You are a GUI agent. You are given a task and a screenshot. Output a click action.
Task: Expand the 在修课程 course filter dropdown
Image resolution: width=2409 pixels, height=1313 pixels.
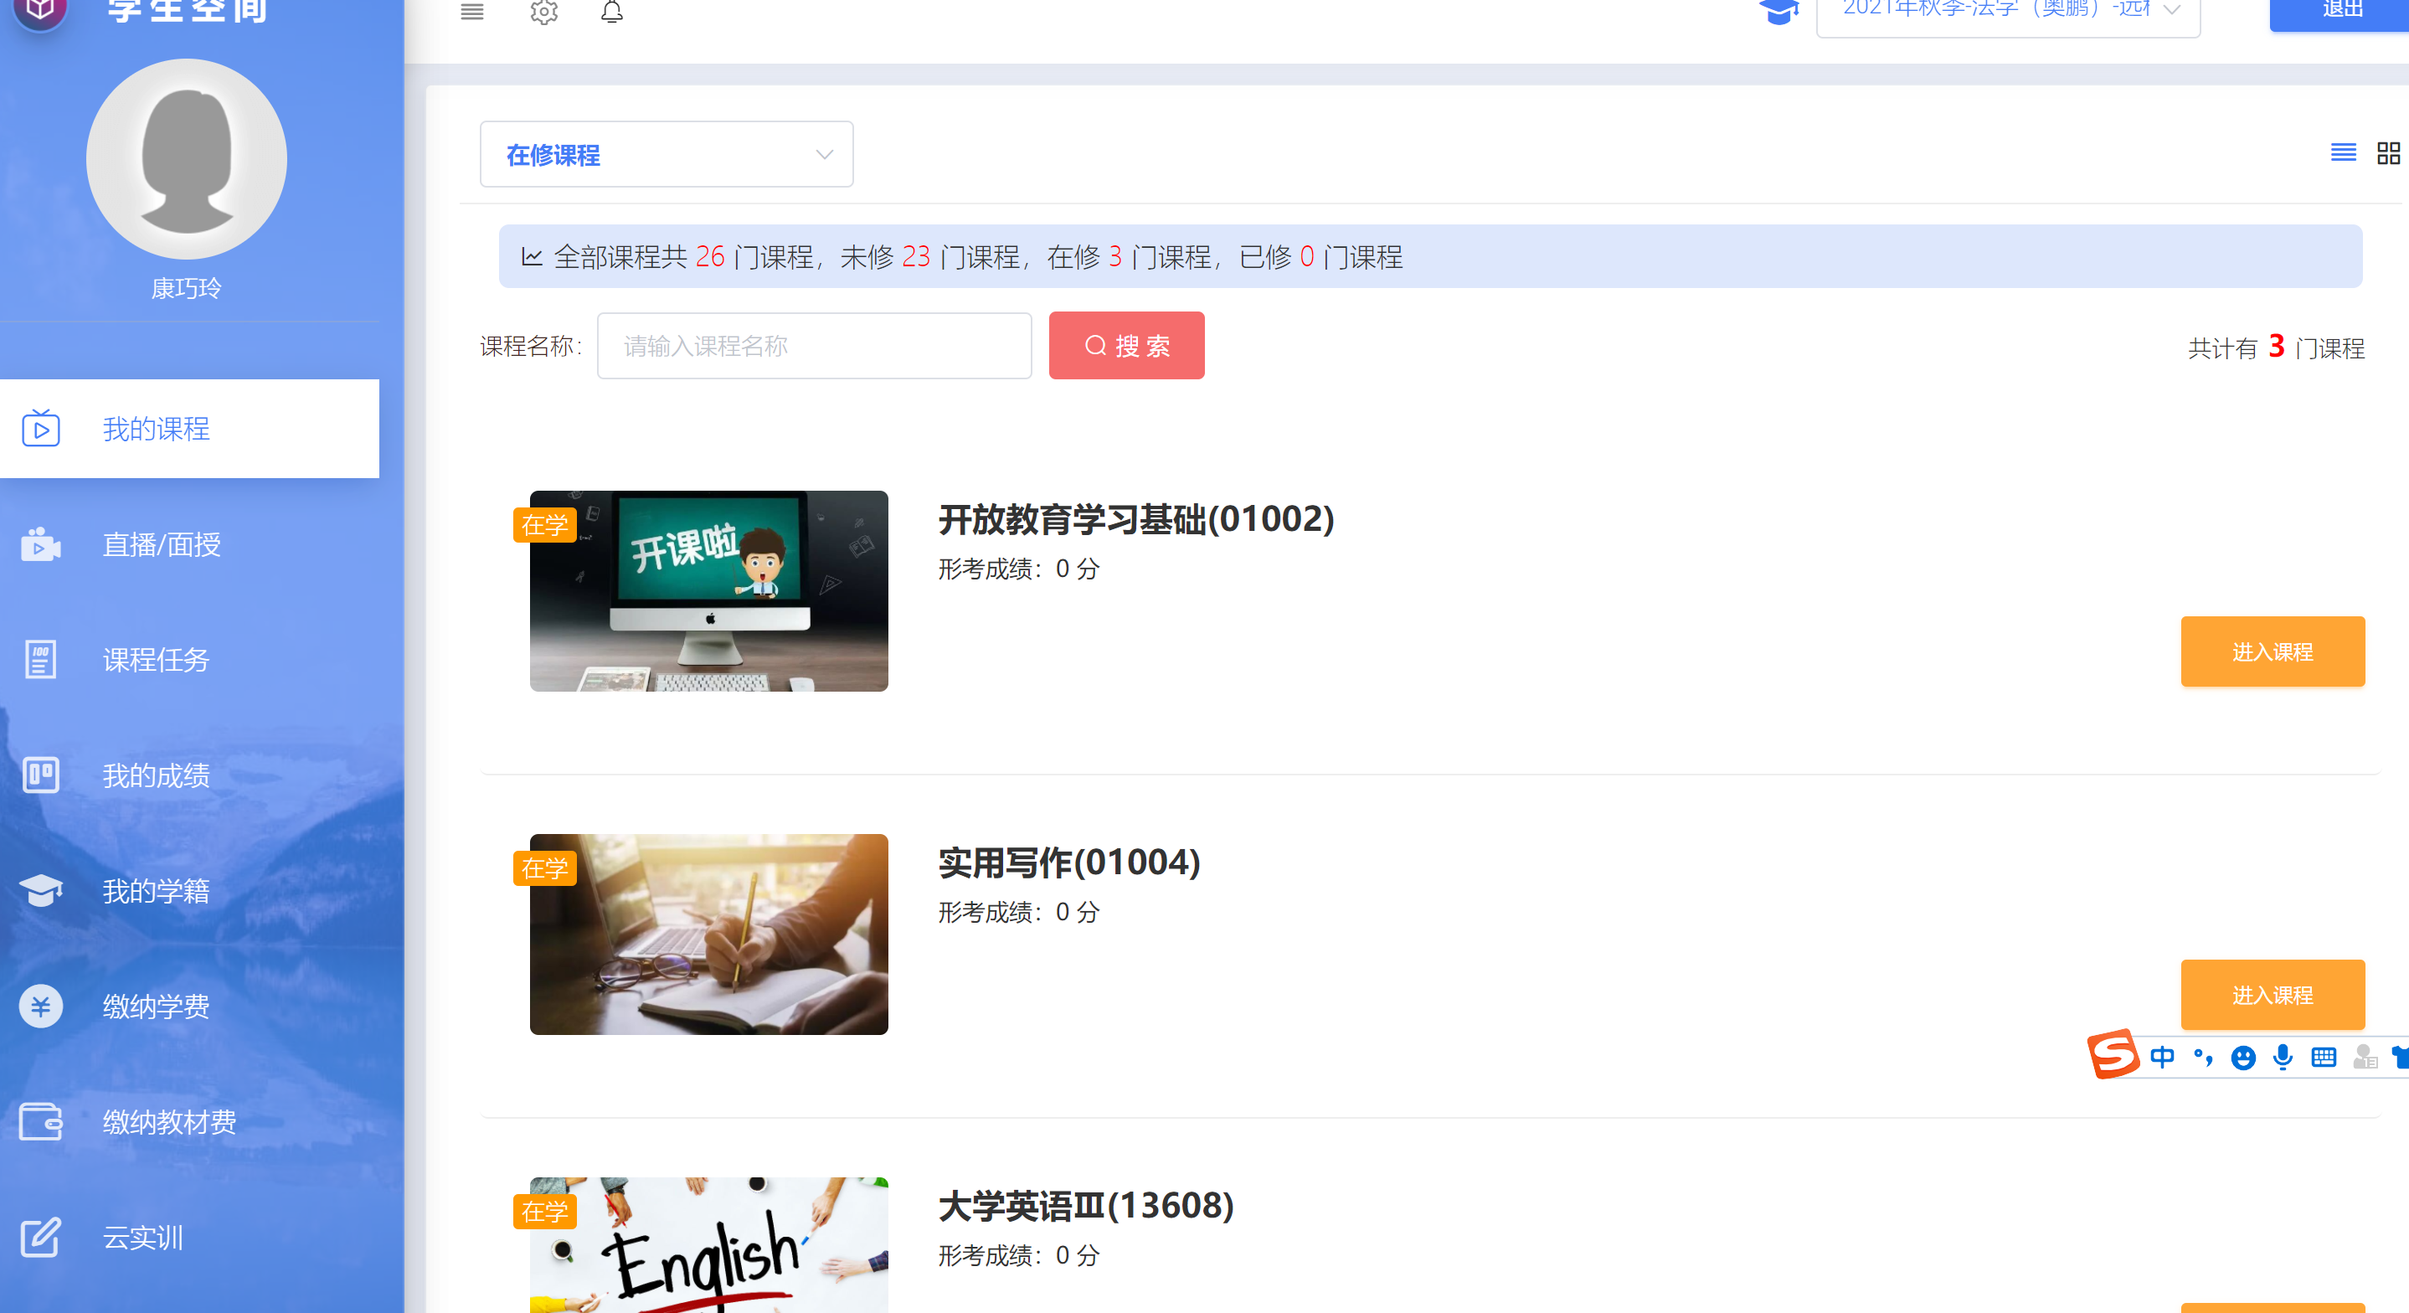pyautogui.click(x=666, y=154)
